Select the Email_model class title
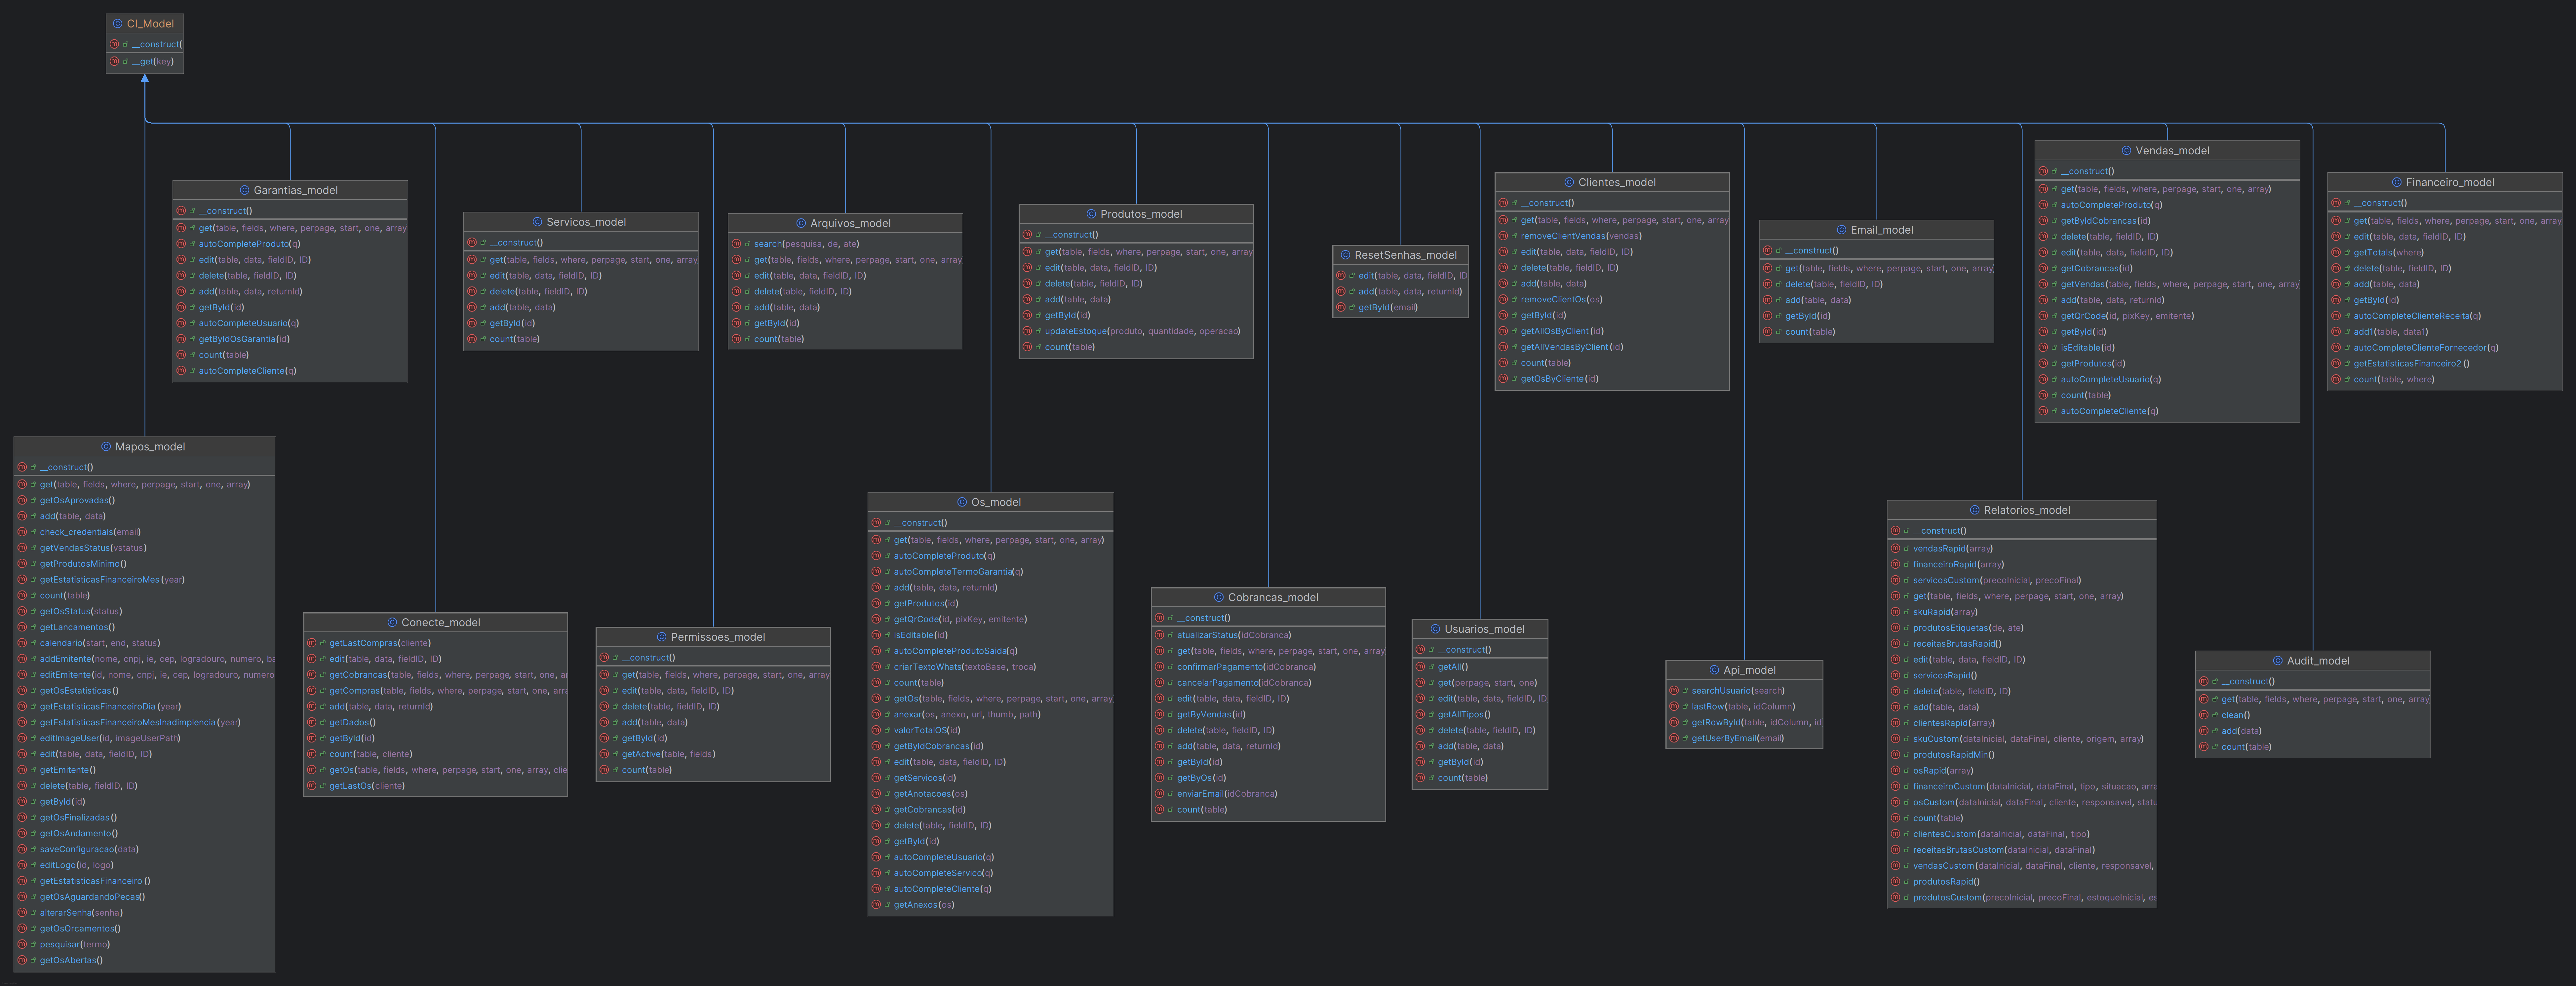The height and width of the screenshot is (986, 2576). pos(1882,230)
